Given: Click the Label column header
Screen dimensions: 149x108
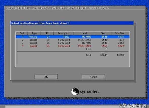Looking at the screenshot, I should click(84, 33).
